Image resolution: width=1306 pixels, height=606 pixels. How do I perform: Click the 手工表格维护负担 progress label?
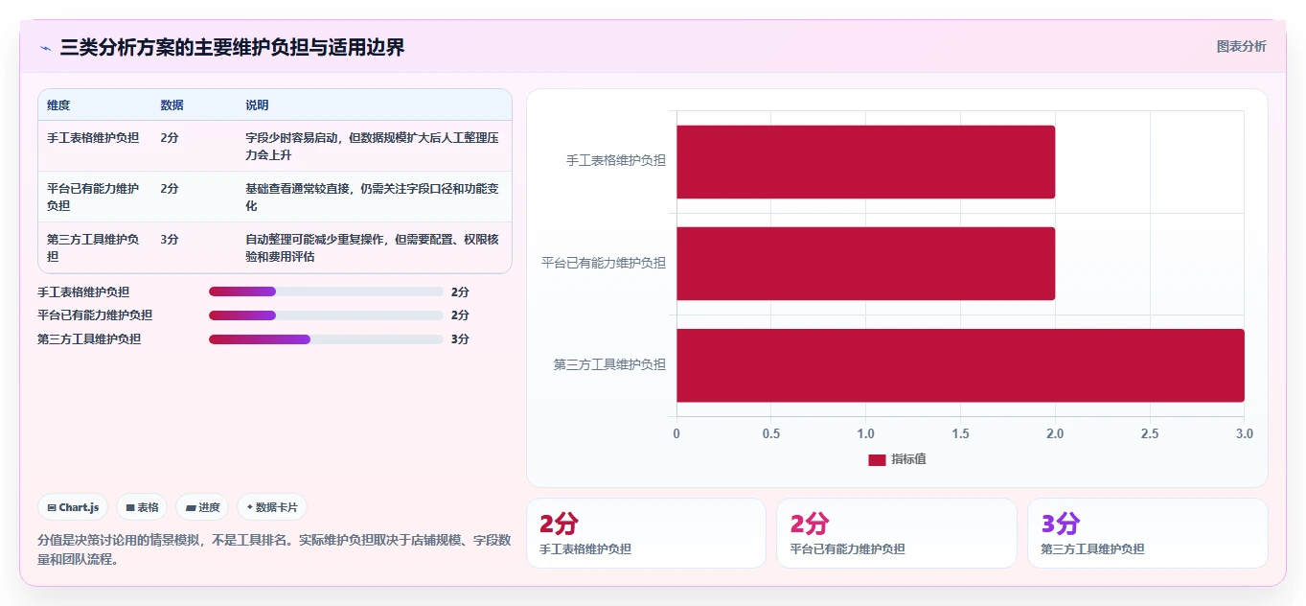pos(83,291)
